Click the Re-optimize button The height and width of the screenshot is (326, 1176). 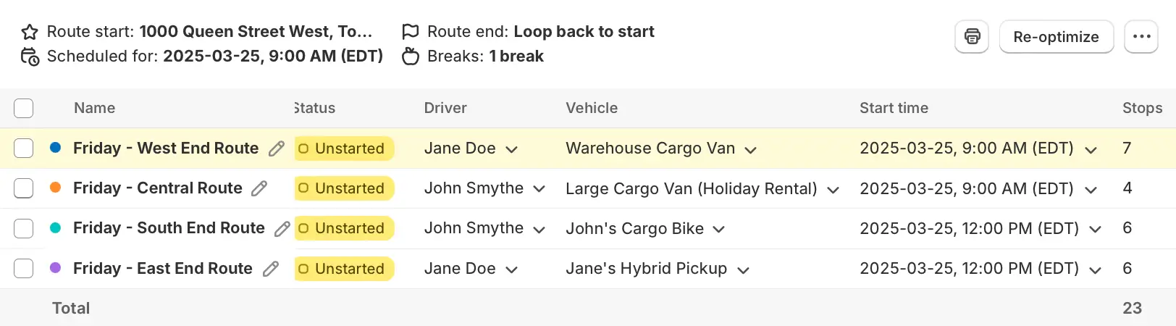(x=1057, y=37)
